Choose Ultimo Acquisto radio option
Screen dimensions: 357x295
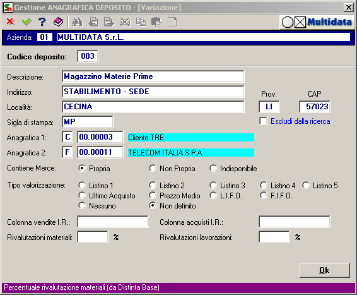[82, 195]
